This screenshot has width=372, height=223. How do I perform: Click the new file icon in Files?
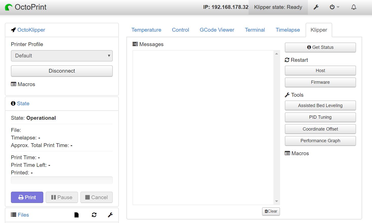pyautogui.click(x=77, y=215)
